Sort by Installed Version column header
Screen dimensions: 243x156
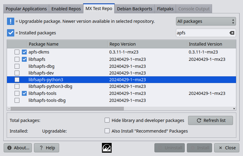tap(212, 44)
